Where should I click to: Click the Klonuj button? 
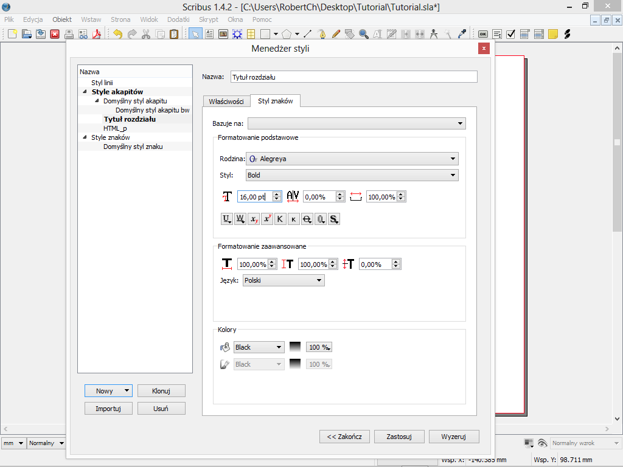tap(161, 391)
